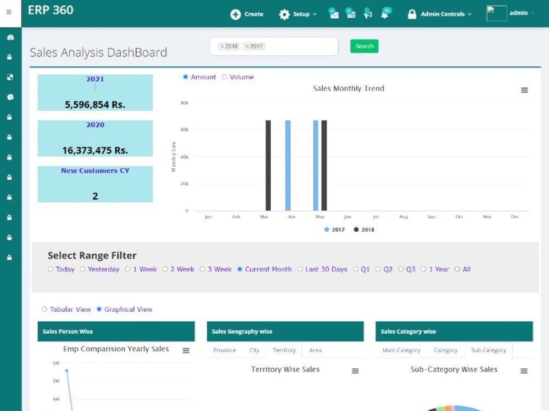Screen dimensions: 549x411
Task: Open the Province tab
Action: pos(225,350)
